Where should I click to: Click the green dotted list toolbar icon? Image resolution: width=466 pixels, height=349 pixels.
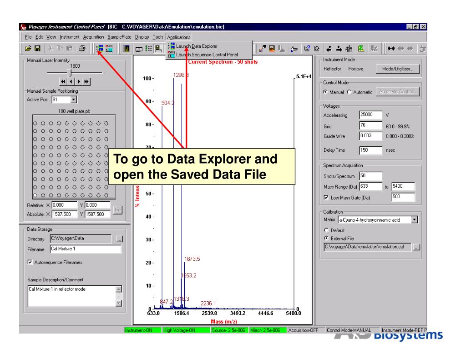tap(149, 48)
